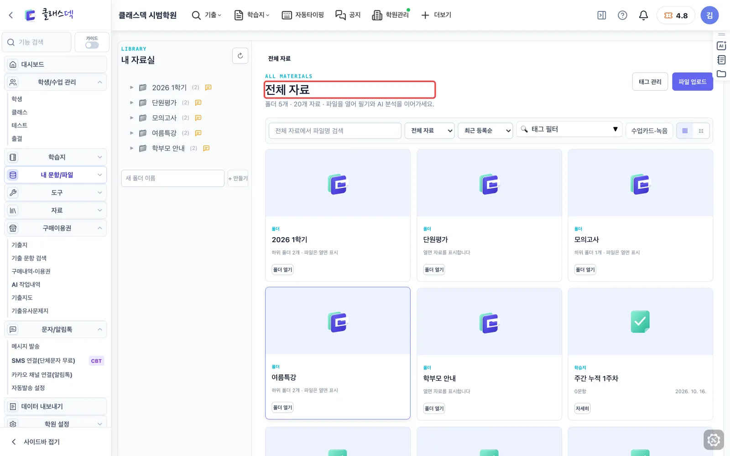Switch to list view

701,131
